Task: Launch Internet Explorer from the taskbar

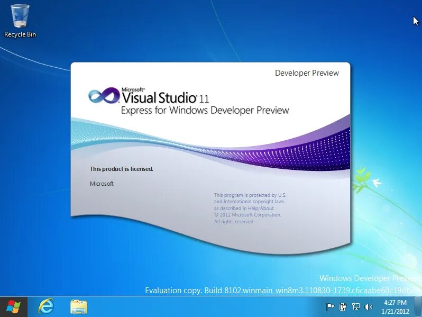Action: click(46, 306)
